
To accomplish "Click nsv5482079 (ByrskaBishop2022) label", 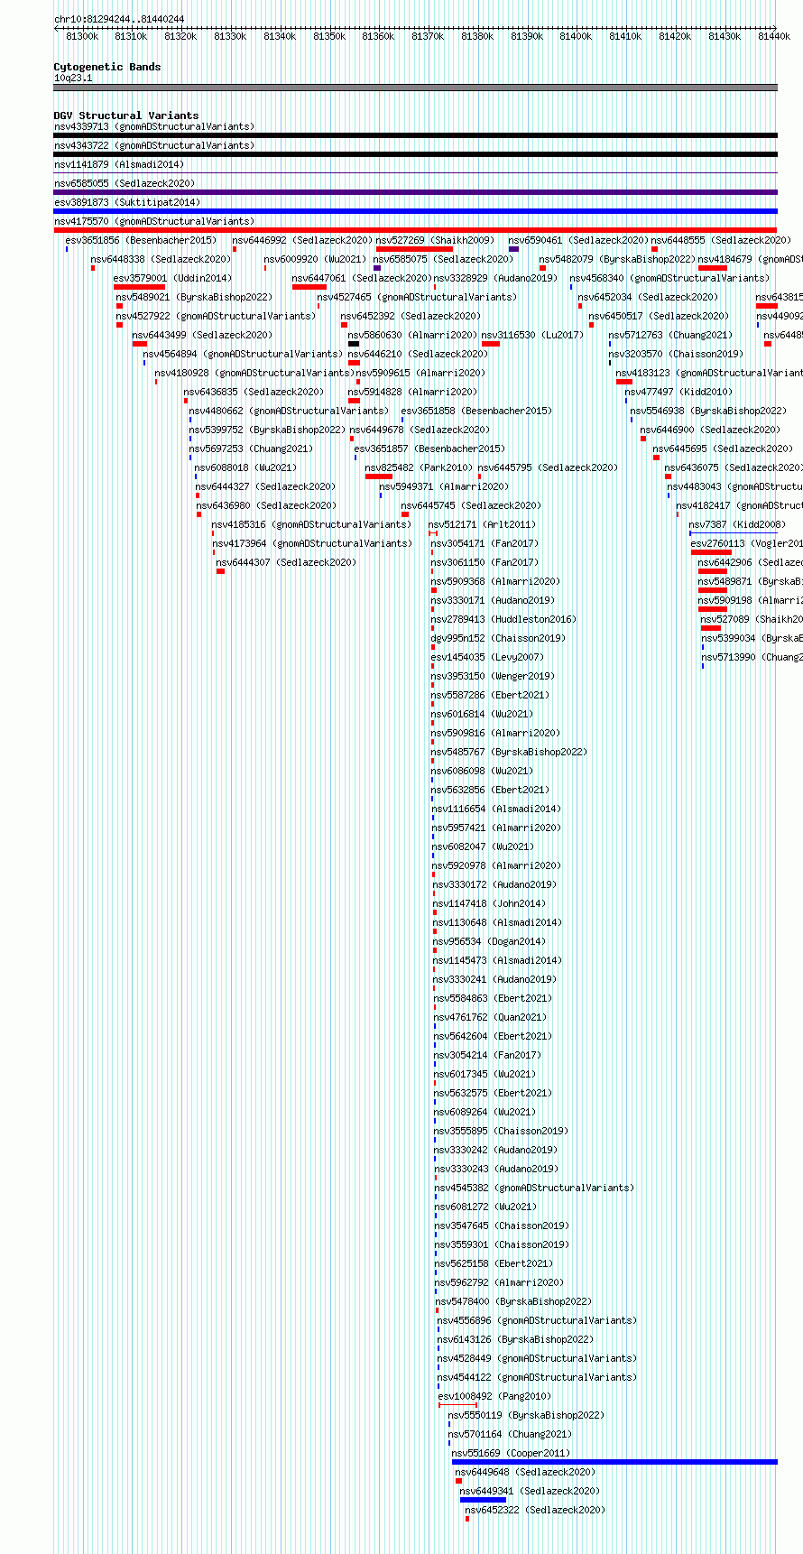I will click(x=617, y=259).
